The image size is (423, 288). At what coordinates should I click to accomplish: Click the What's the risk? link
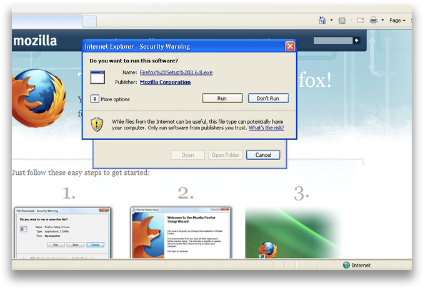(266, 128)
